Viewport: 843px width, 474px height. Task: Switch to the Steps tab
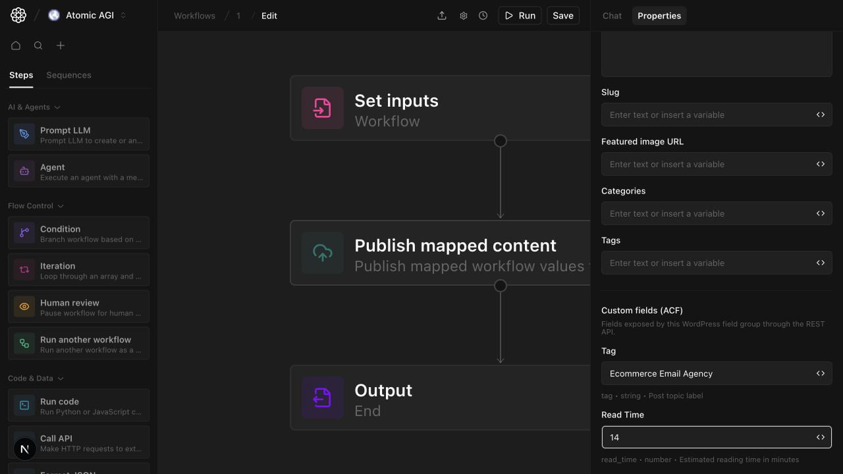[x=21, y=75]
